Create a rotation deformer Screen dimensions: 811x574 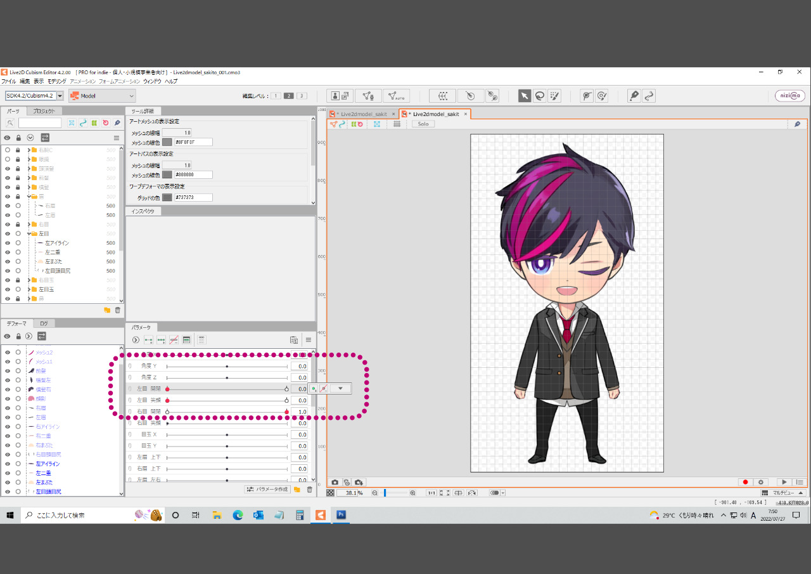pyautogui.click(x=471, y=96)
